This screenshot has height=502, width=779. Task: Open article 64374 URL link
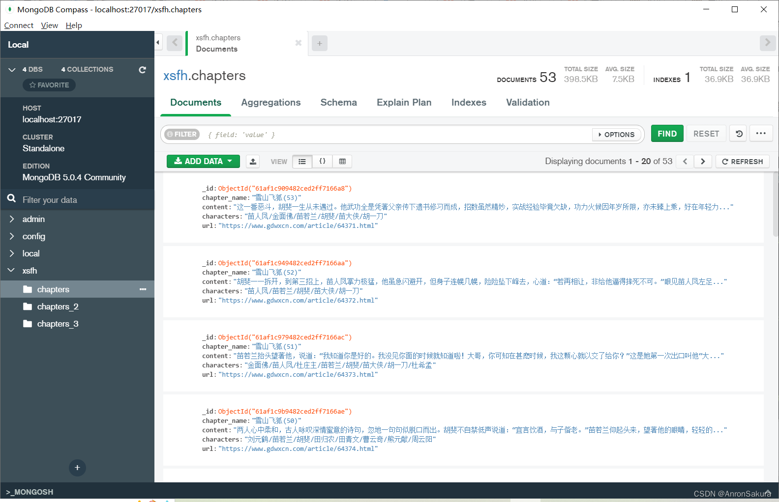(x=298, y=449)
